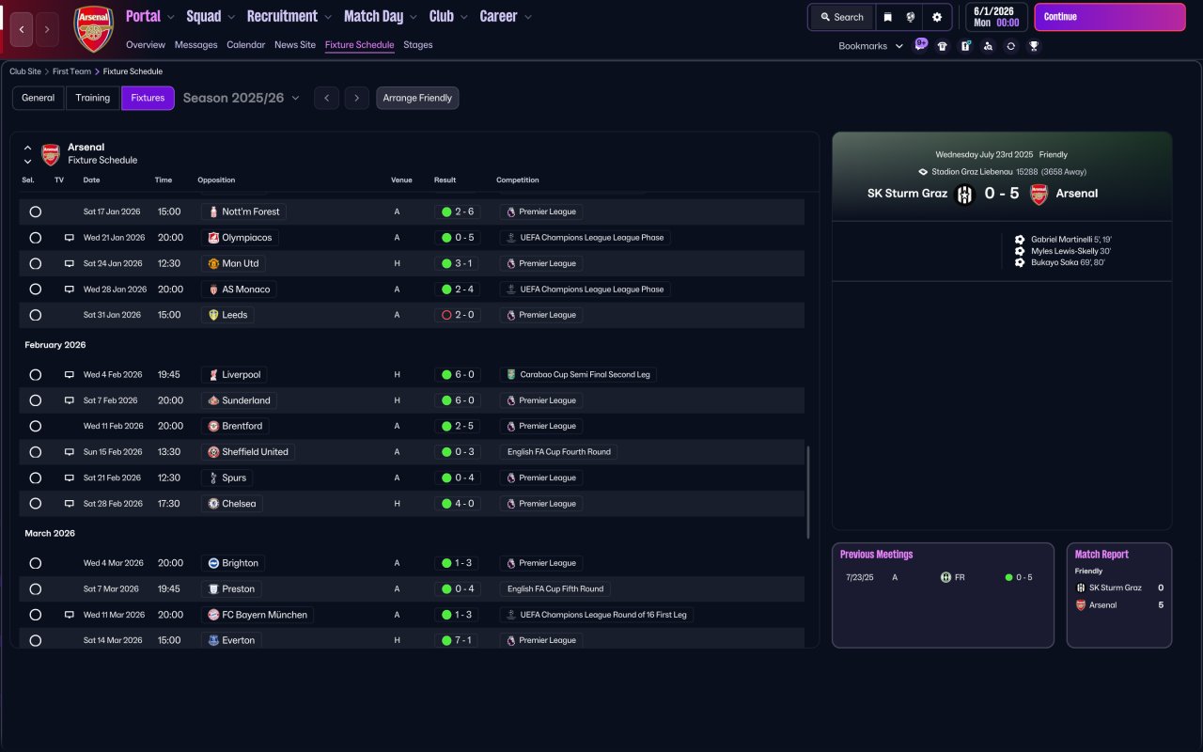The height and width of the screenshot is (752, 1203).
Task: Click the back navigation arrow
Action: click(x=23, y=29)
